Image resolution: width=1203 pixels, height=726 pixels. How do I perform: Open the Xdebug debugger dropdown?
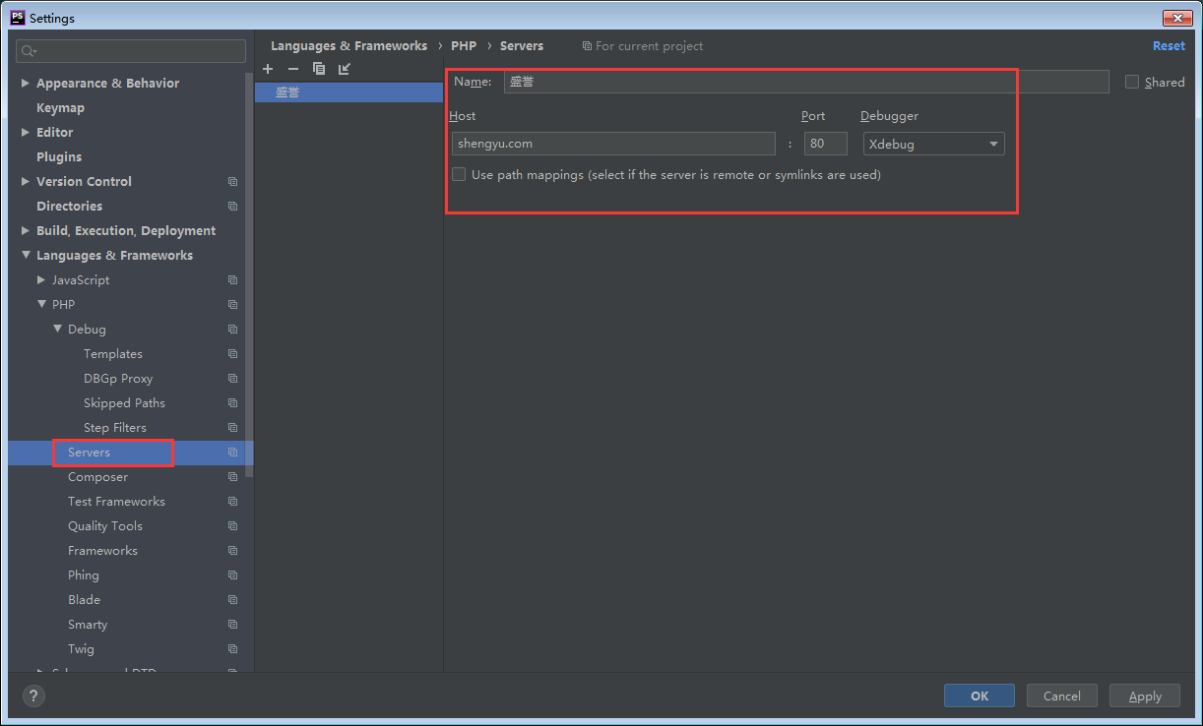click(x=933, y=144)
